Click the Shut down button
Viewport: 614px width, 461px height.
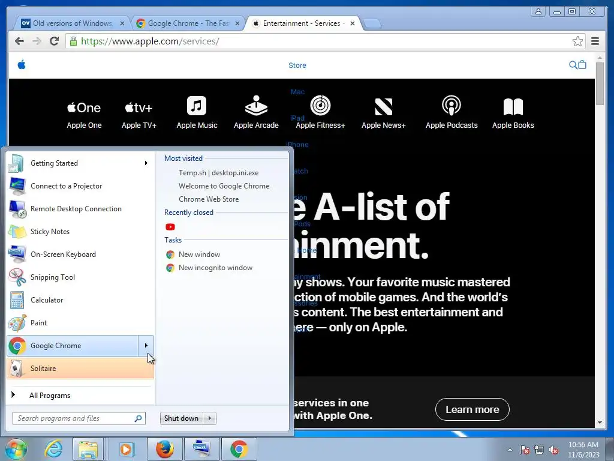pyautogui.click(x=182, y=418)
